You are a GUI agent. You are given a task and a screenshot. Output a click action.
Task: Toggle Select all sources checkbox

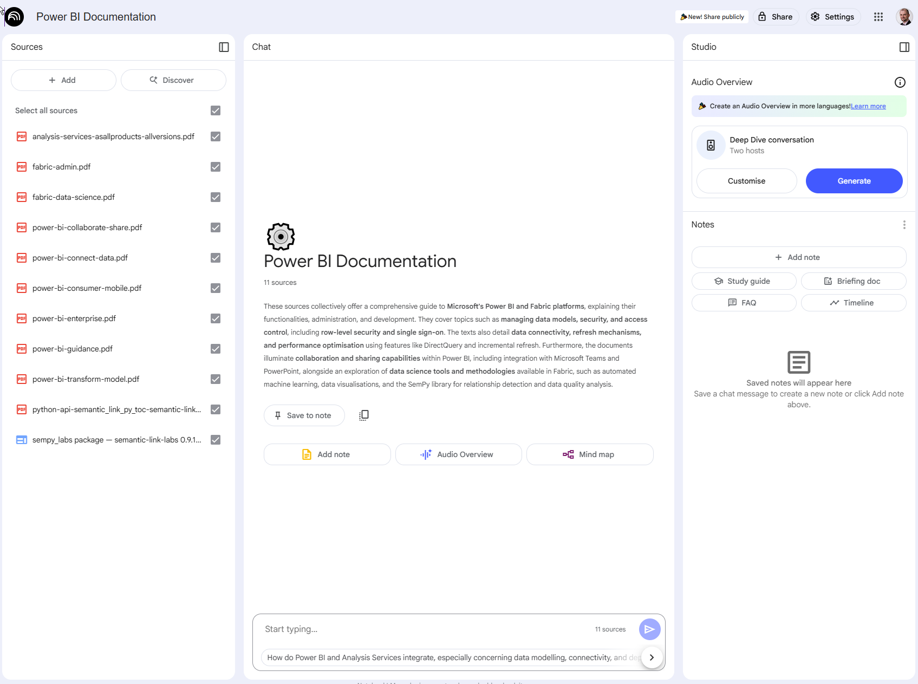pyautogui.click(x=216, y=110)
